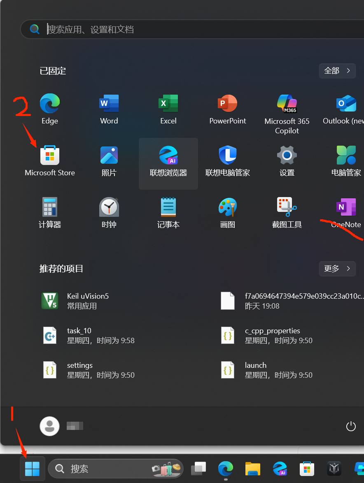Open Microsoft 365 Copilot app

click(287, 114)
